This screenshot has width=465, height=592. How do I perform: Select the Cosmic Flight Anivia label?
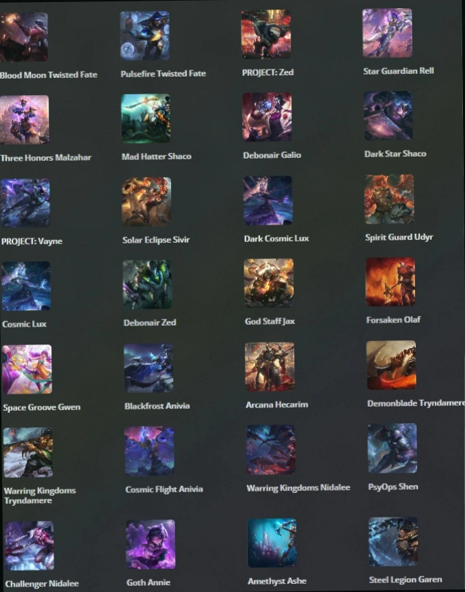[x=164, y=489]
